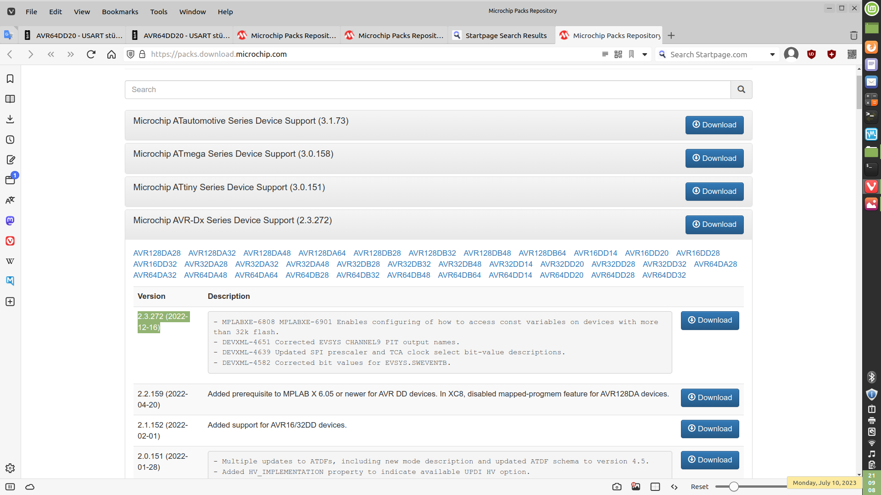Open the AVR64DD20 device link
881x495 pixels.
click(x=562, y=275)
